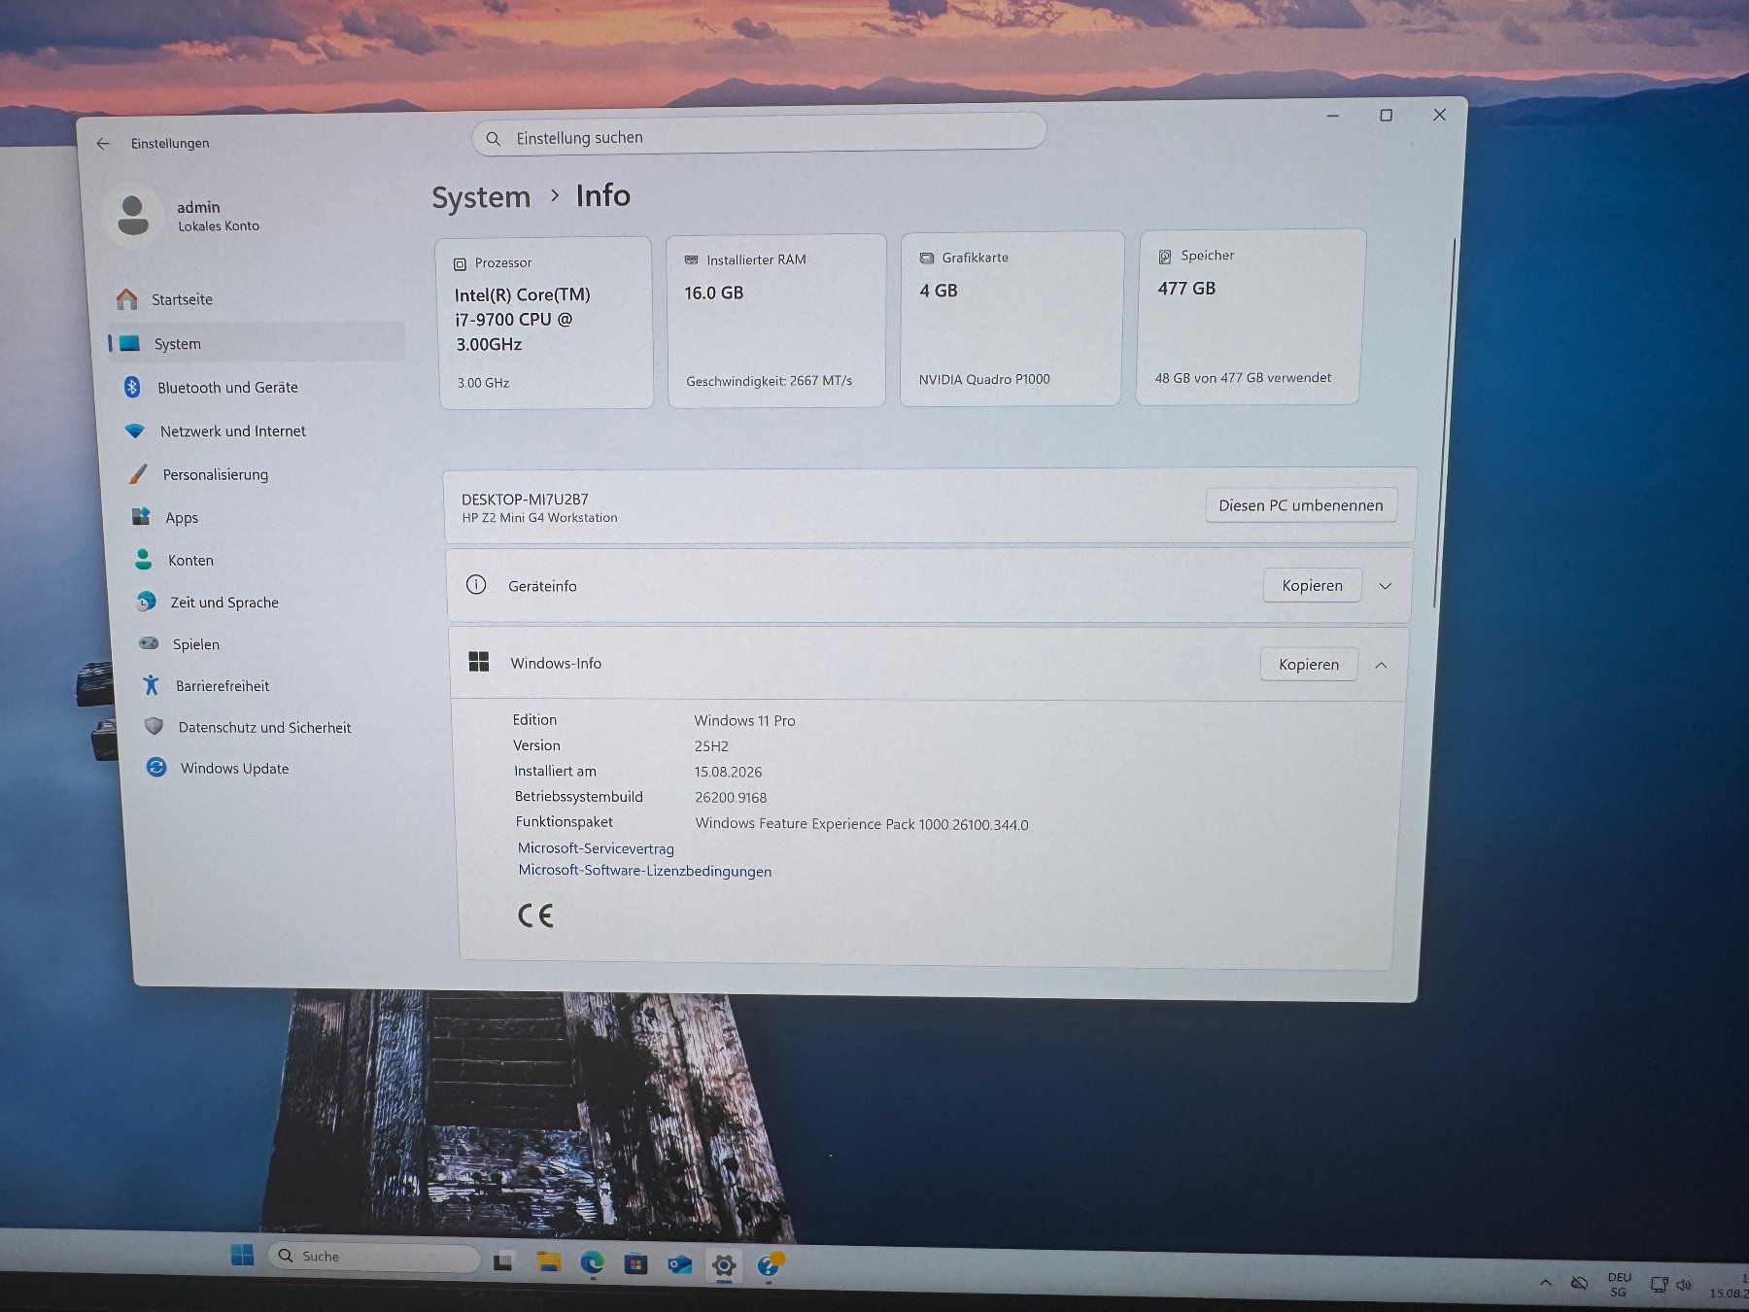
Task: Launch Microsoft Edge from the taskbar
Action: pyautogui.click(x=592, y=1263)
